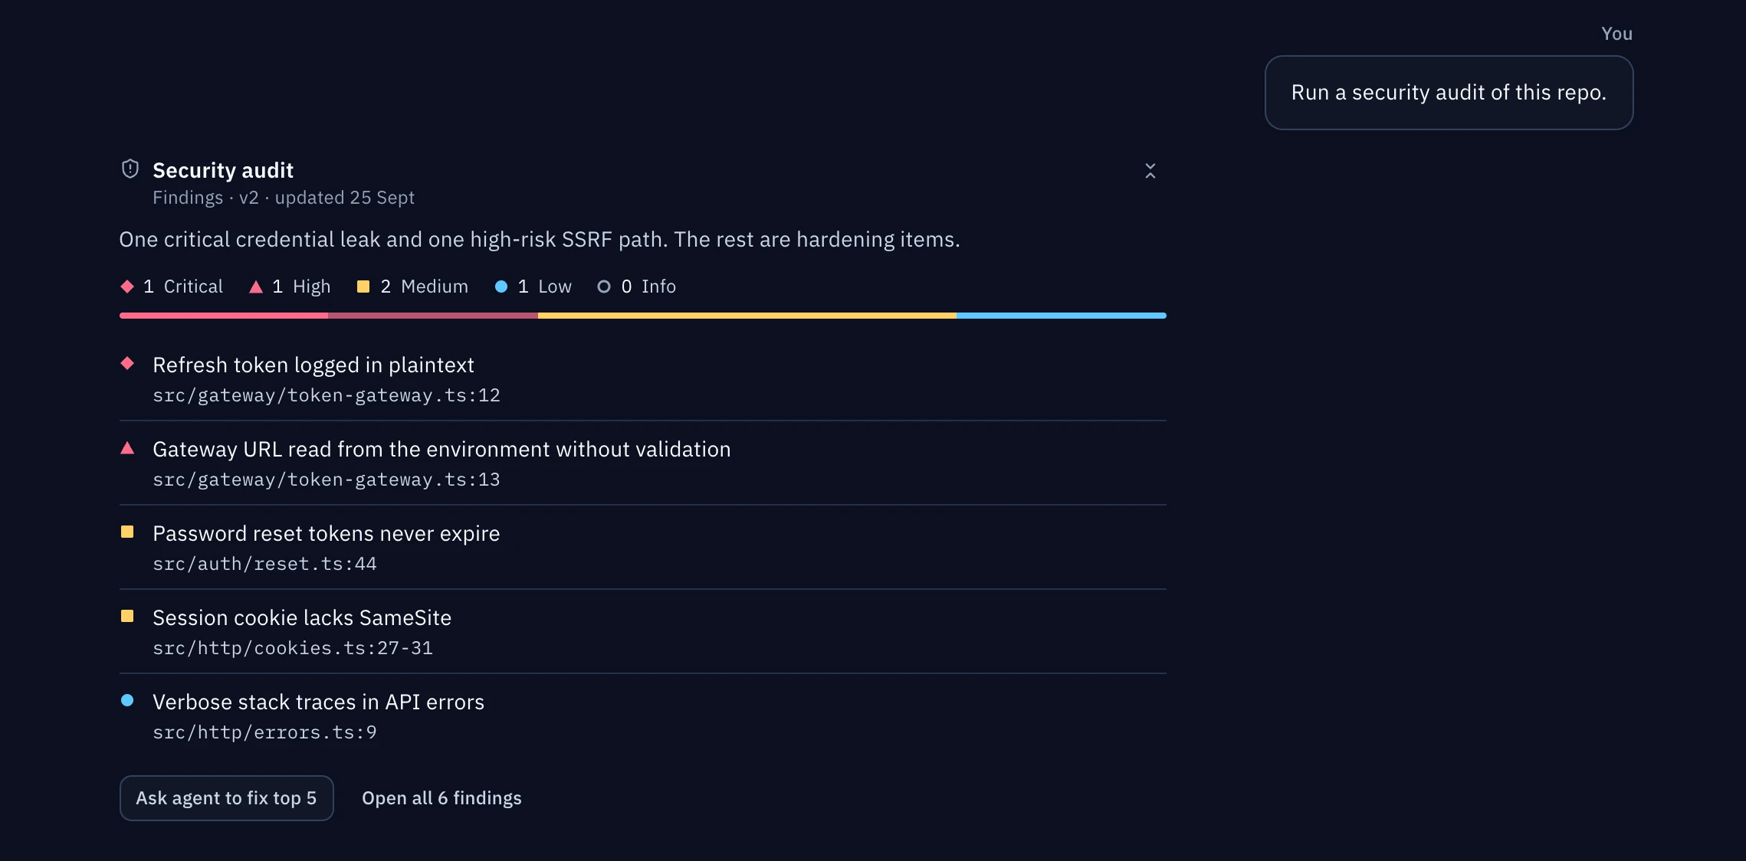Select the blue low segment of severity bar

[x=1062, y=316]
